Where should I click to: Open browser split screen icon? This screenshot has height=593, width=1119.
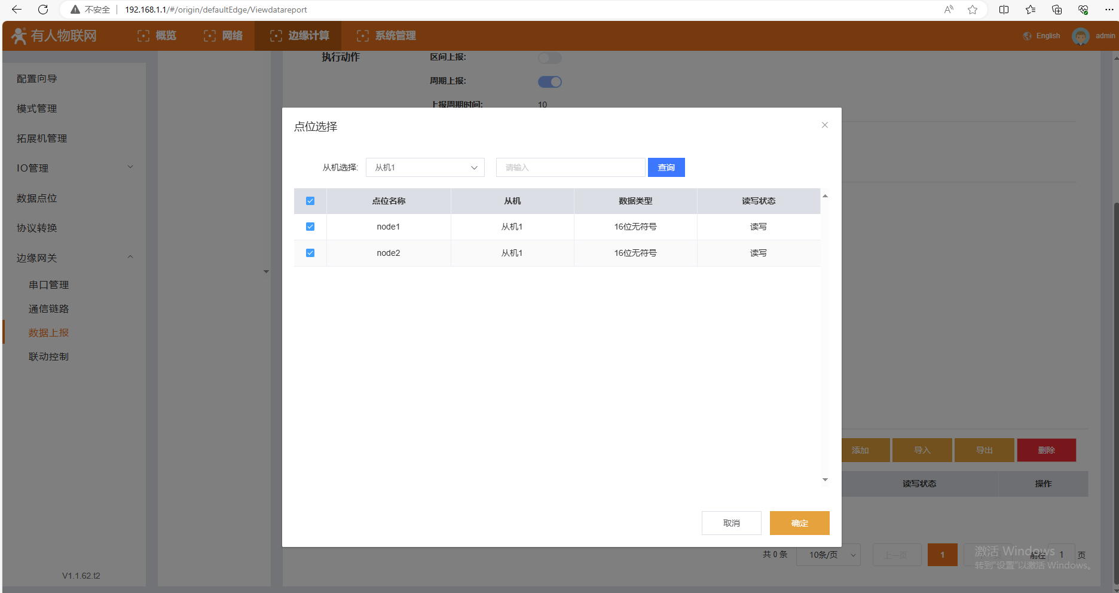1004,10
